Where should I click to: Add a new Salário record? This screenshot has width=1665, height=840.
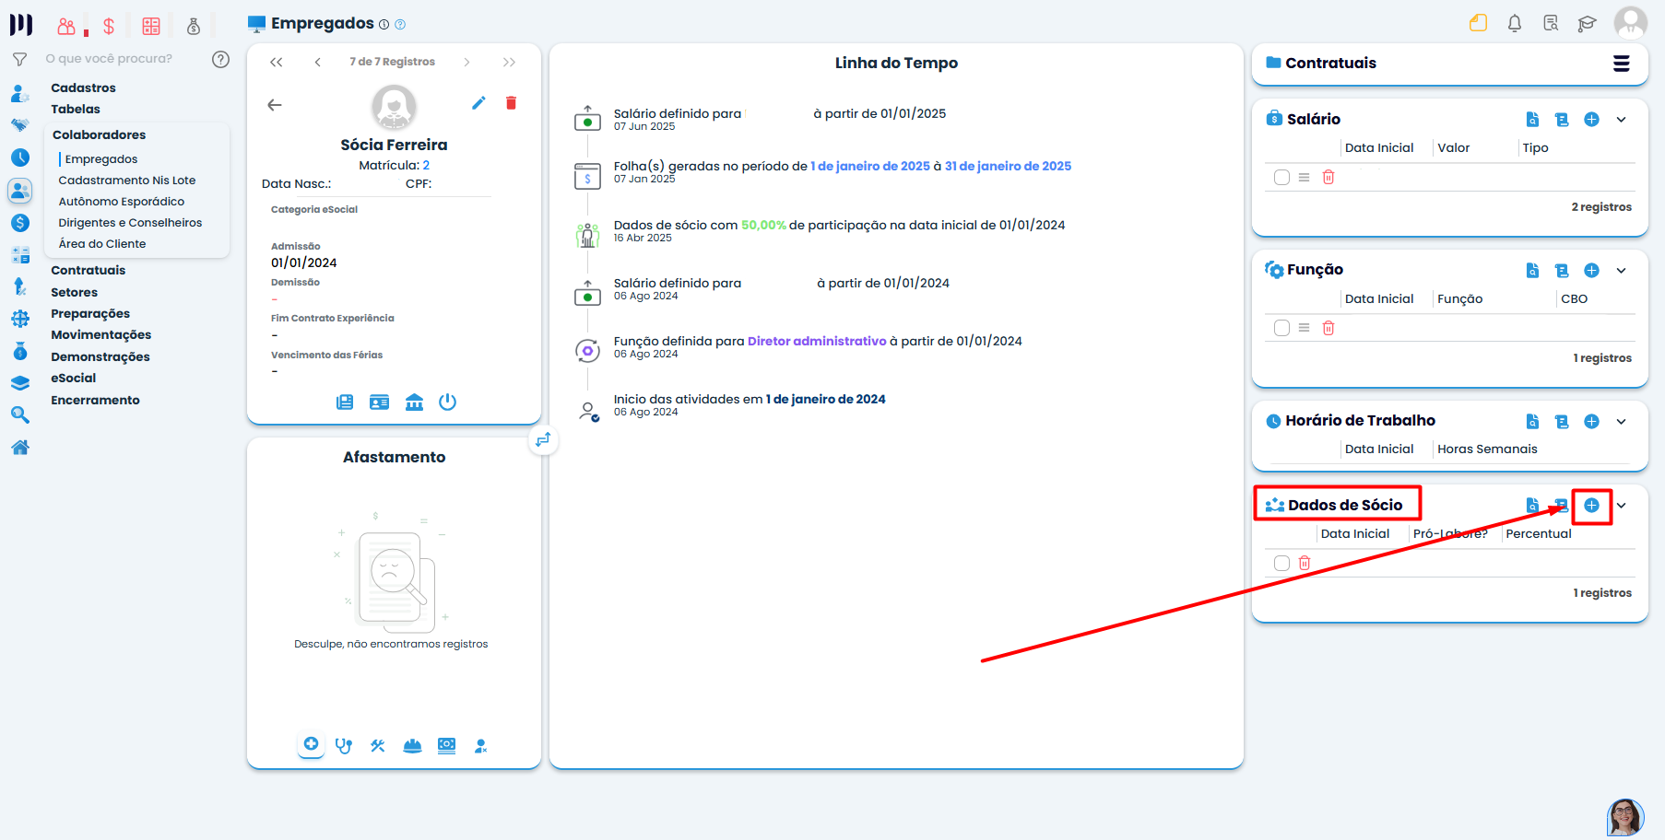pyautogui.click(x=1591, y=119)
